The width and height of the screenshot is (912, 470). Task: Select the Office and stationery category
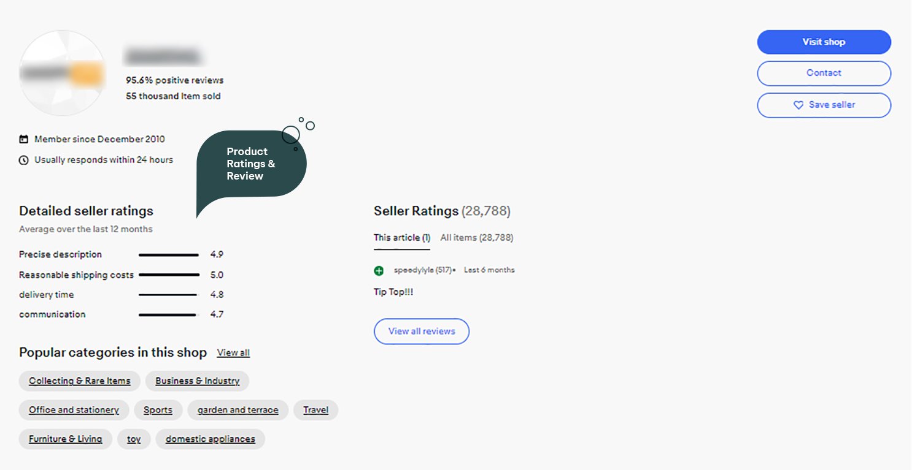(x=74, y=410)
